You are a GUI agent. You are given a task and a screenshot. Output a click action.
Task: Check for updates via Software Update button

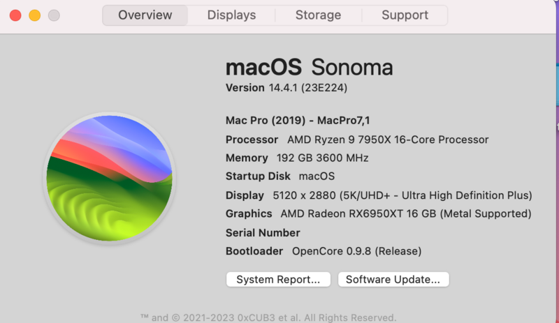393,280
